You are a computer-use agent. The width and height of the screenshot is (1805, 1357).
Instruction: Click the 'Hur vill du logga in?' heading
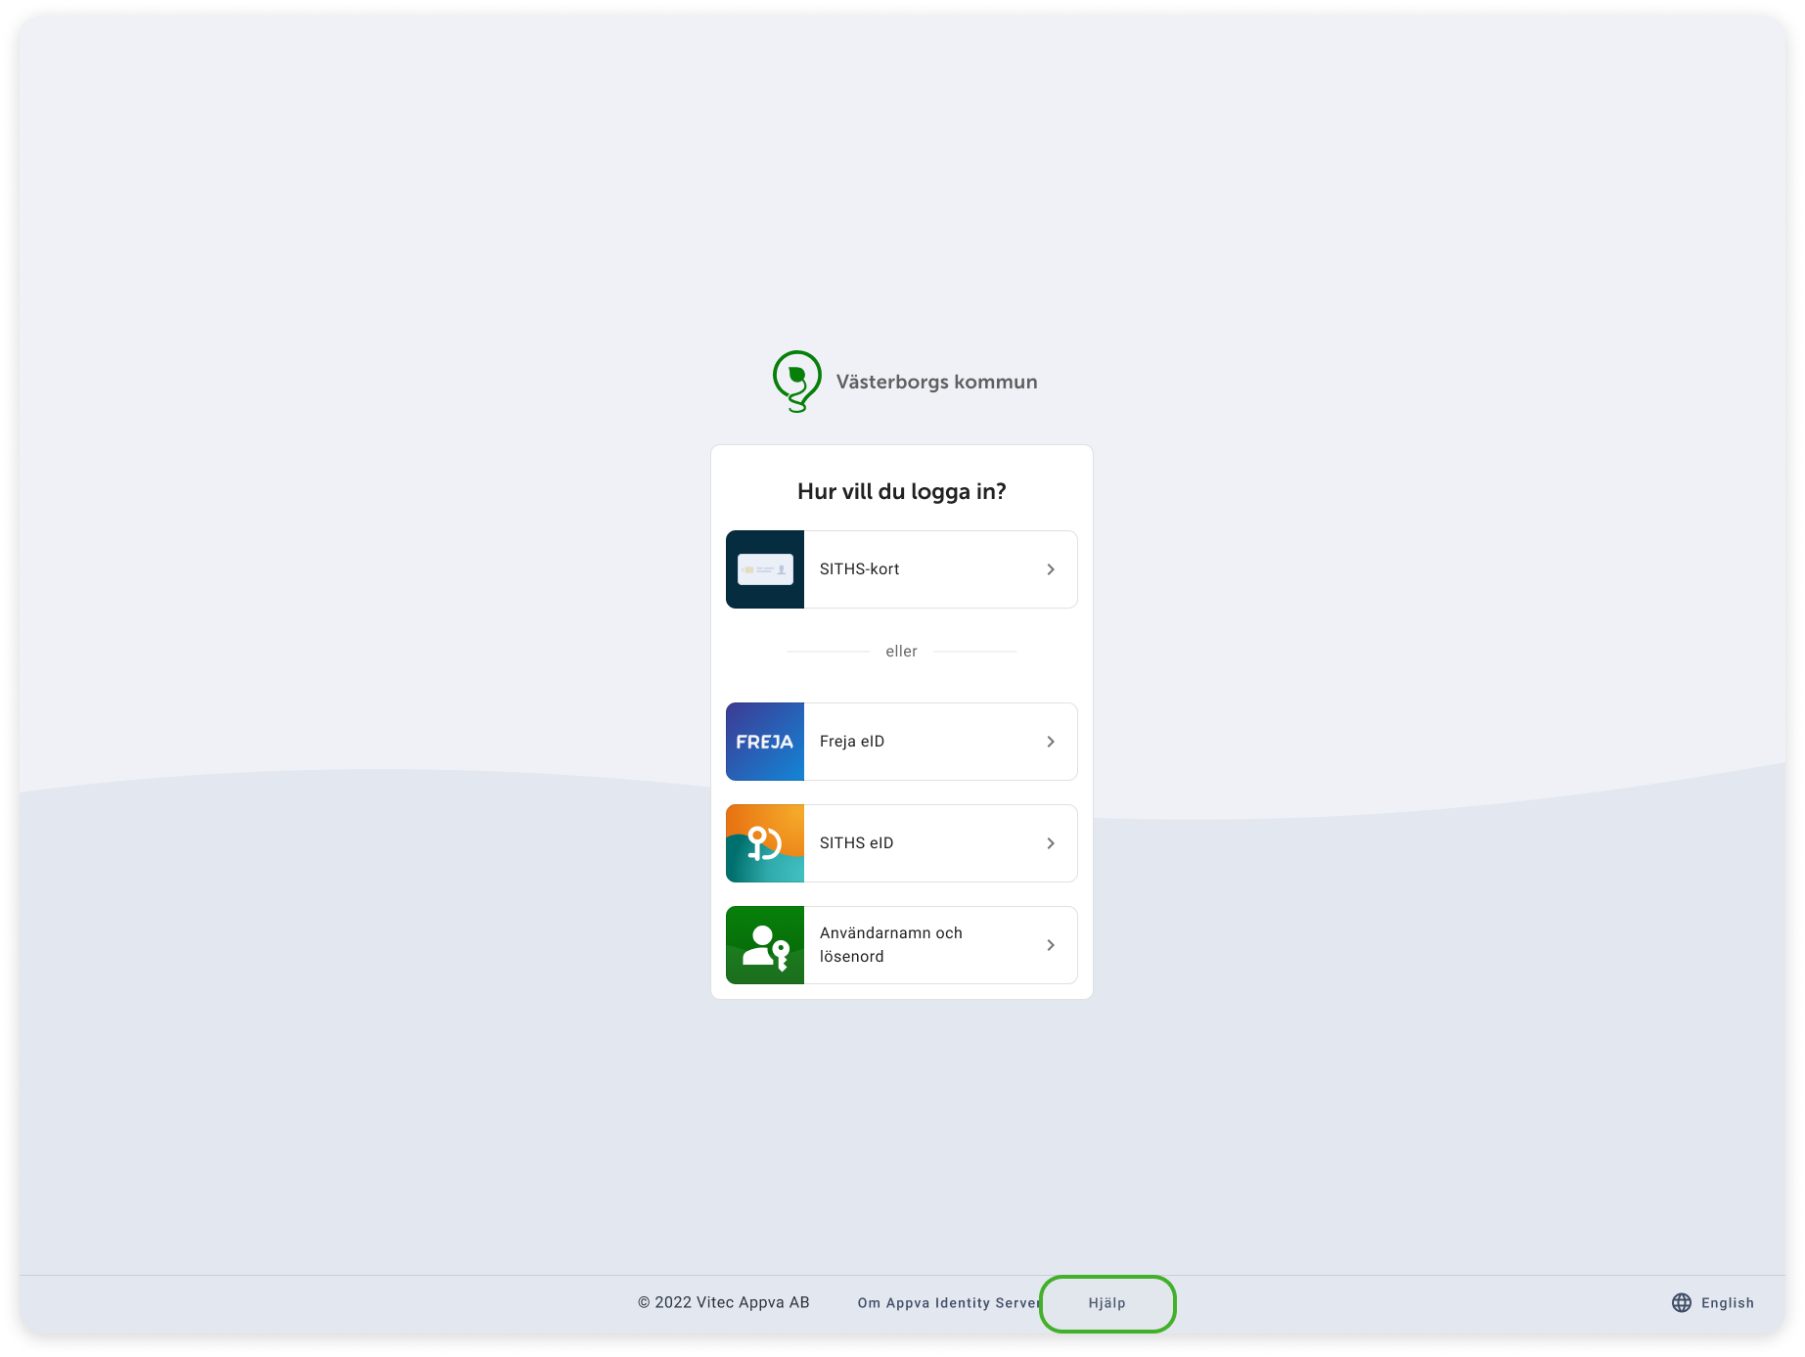coord(902,492)
